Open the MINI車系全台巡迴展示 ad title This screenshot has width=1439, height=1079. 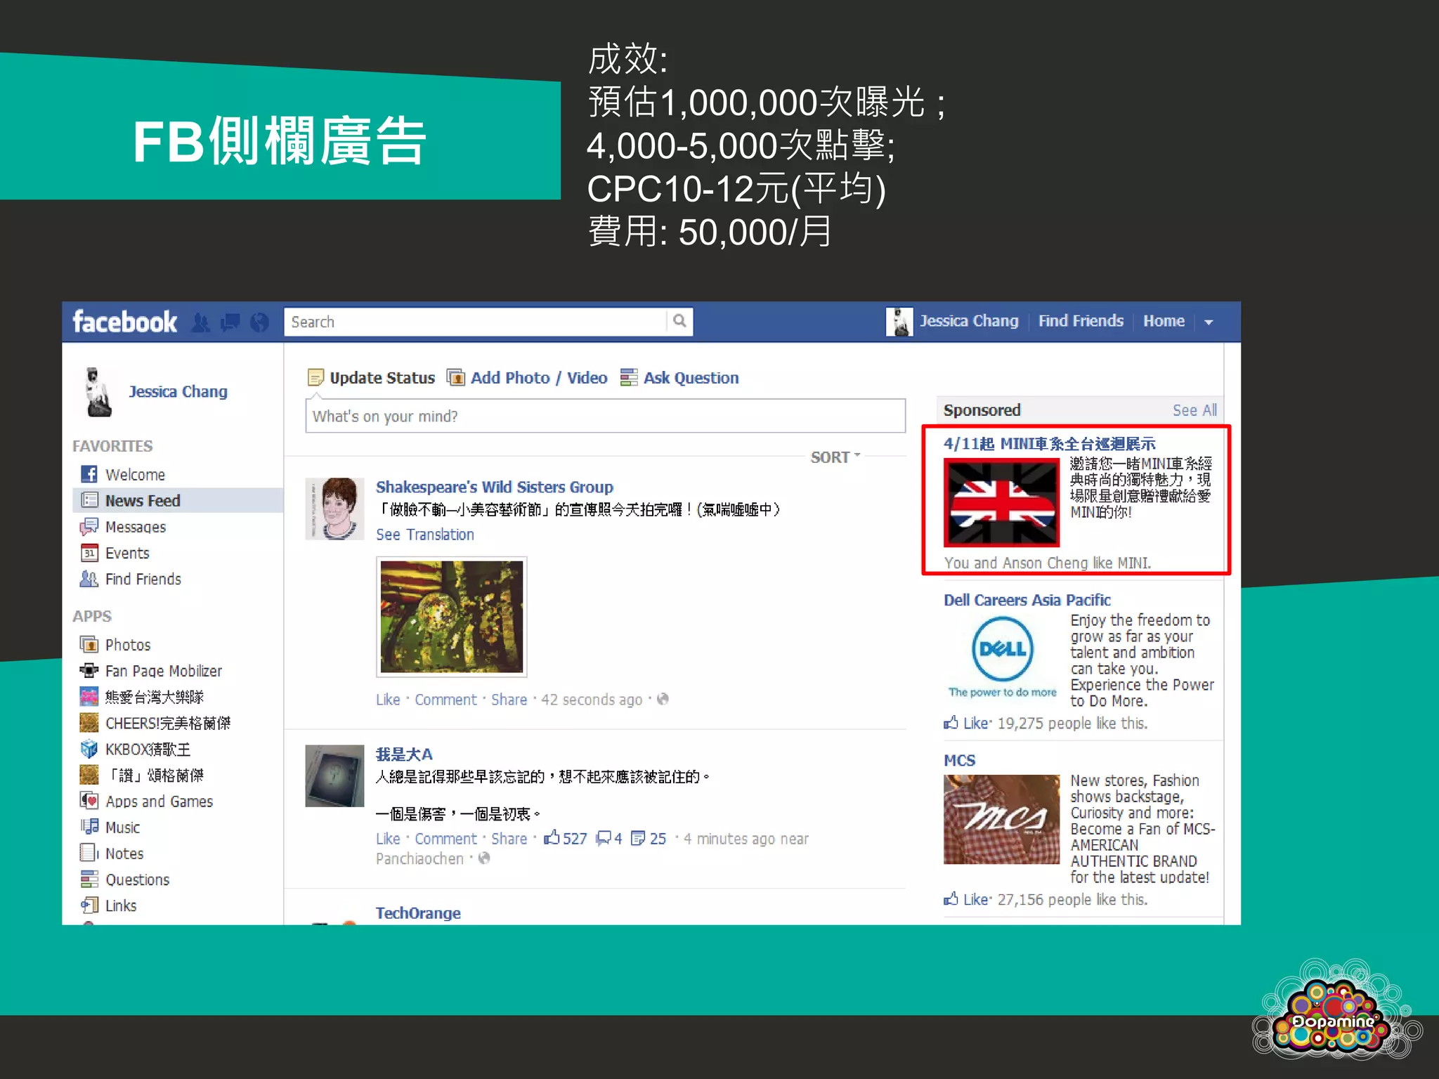tap(1049, 444)
